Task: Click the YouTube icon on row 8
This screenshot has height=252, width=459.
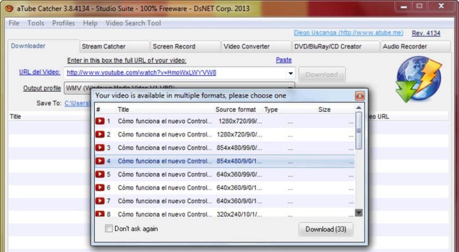Action: [x=100, y=214]
